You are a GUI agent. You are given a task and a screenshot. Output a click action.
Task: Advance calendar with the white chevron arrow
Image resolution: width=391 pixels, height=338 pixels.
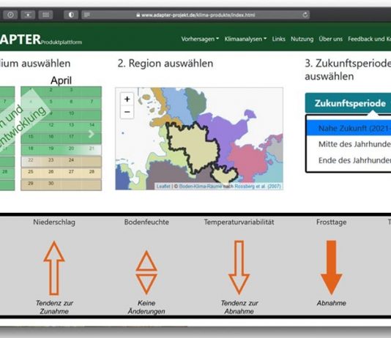[92, 134]
